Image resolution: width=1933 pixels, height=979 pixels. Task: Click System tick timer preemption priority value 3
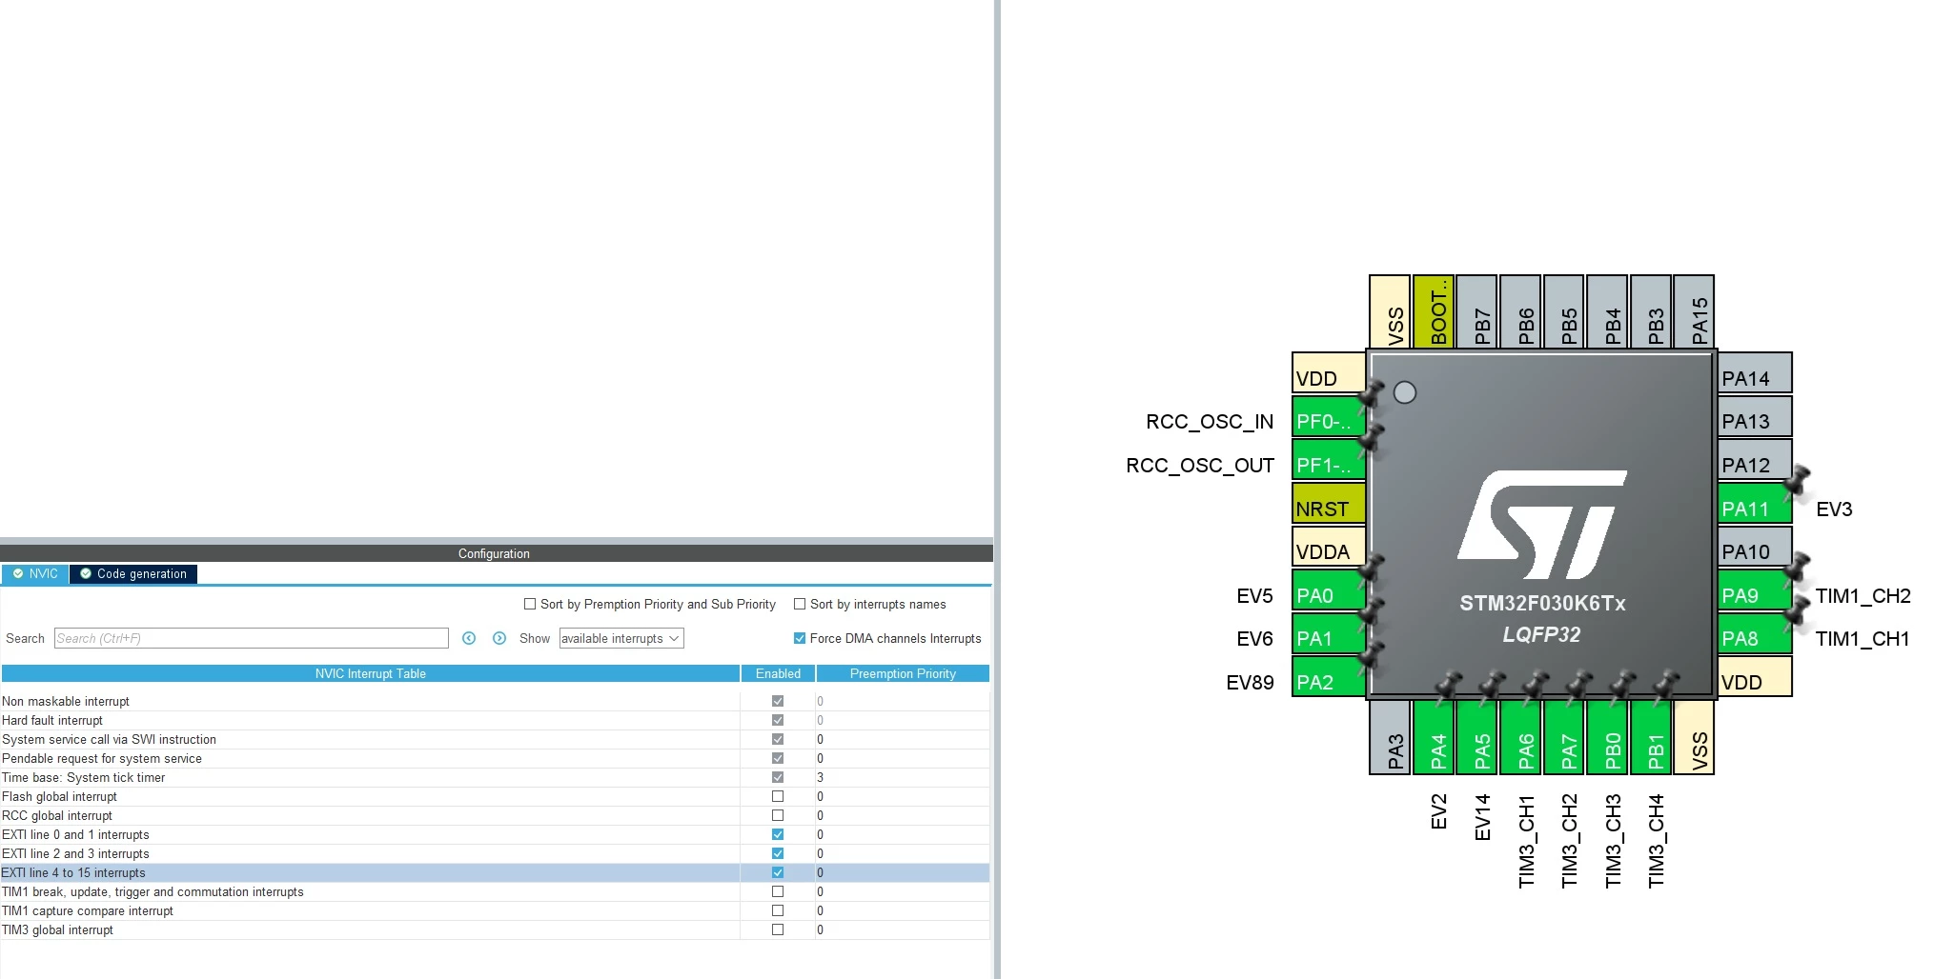[x=820, y=777]
